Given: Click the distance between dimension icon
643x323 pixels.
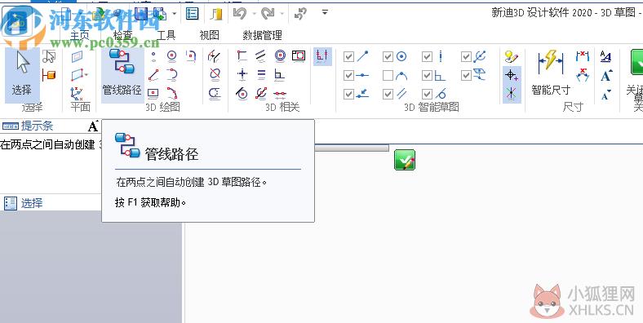Looking at the screenshot, I should (x=583, y=55).
